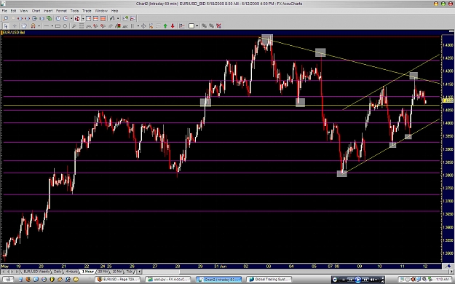Viewport: 455px width, 284px height.
Task: Select the ABC text annotation tool
Action: pos(125,26)
